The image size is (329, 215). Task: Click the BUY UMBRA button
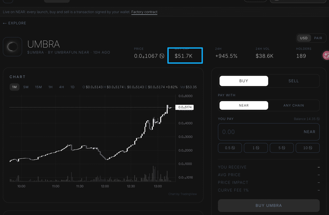click(x=269, y=206)
